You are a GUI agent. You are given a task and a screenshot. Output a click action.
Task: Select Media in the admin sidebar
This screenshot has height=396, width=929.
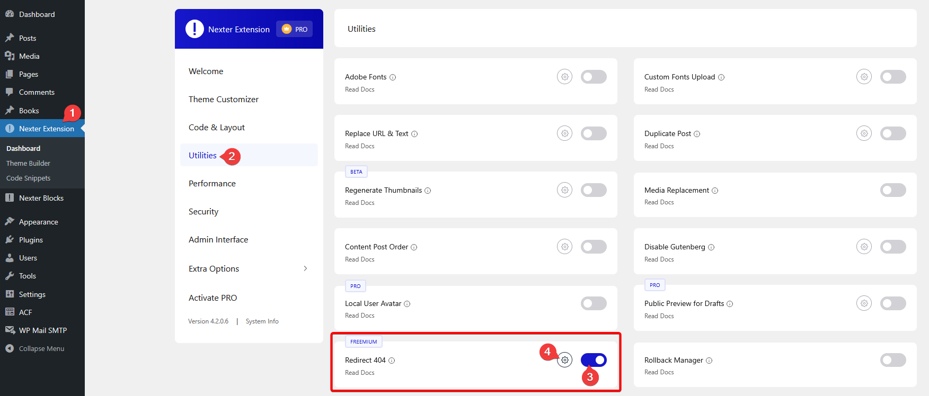tap(29, 56)
